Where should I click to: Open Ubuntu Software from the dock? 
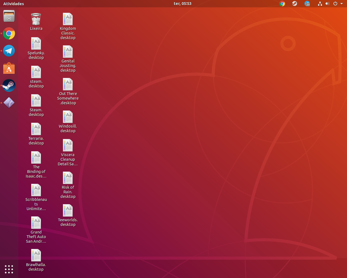[9, 68]
